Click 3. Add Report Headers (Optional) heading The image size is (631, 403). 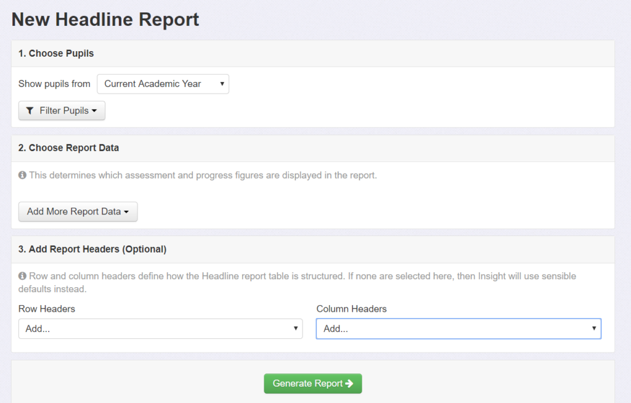[92, 249]
